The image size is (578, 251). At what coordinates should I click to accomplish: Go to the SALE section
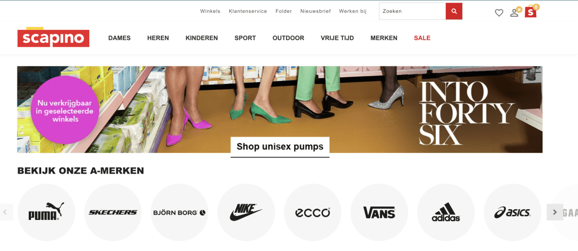(422, 38)
